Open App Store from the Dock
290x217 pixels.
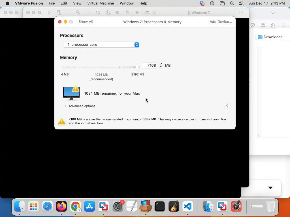(89, 206)
